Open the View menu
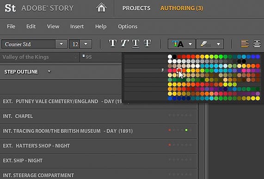The width and height of the screenshot is (264, 179). click(53, 26)
